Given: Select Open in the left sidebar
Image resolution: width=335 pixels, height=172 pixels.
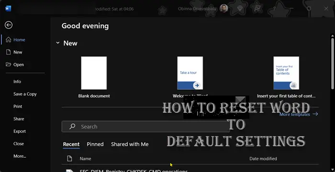Looking at the screenshot, I should [19, 64].
